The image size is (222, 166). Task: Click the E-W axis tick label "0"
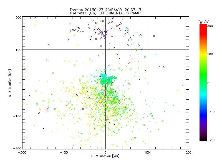pyautogui.click(x=105, y=152)
